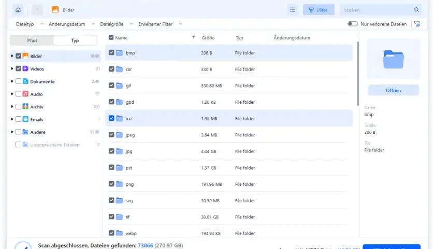Uncheck the Bilder category checkbox
This screenshot has height=249, width=435.
point(18,56)
